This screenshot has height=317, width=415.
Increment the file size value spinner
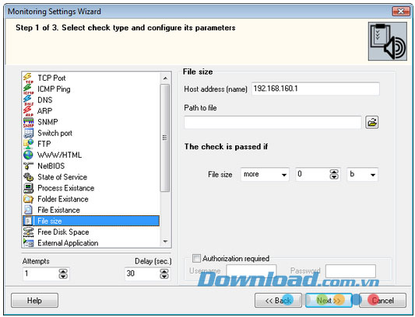(x=334, y=172)
